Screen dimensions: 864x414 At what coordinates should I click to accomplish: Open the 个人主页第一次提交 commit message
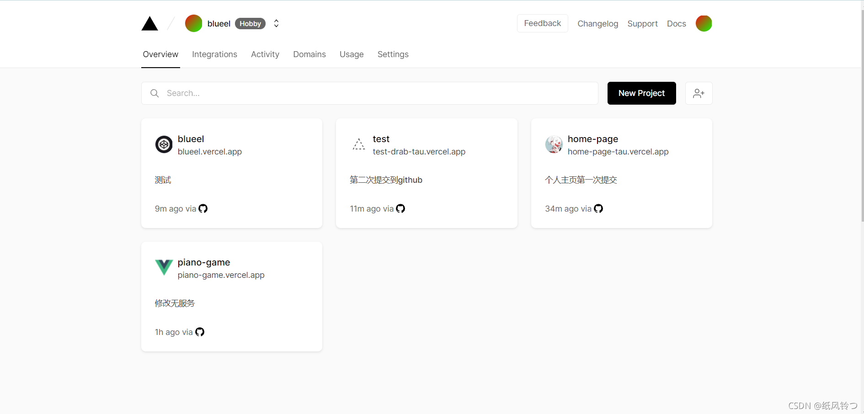tap(581, 180)
